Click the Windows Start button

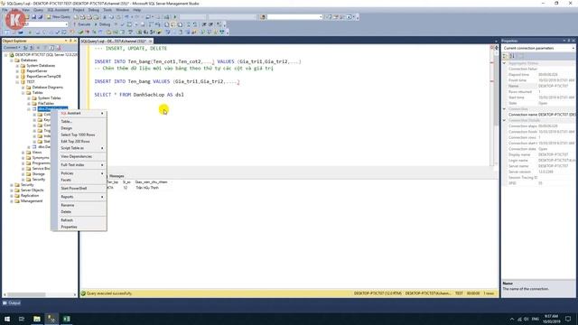click(7, 319)
